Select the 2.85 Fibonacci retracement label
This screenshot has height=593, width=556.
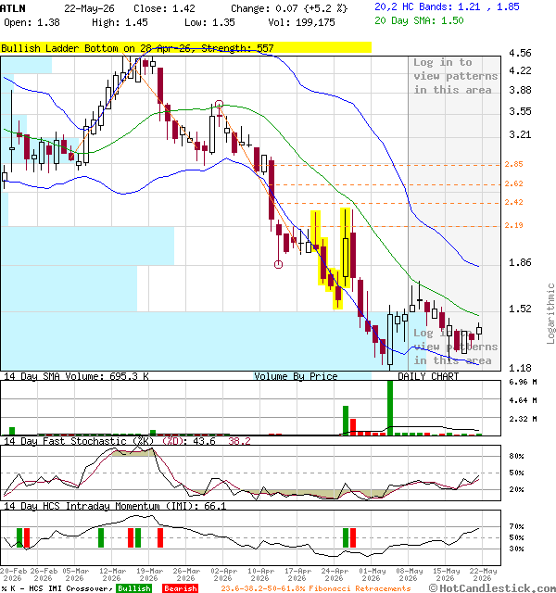(x=513, y=164)
